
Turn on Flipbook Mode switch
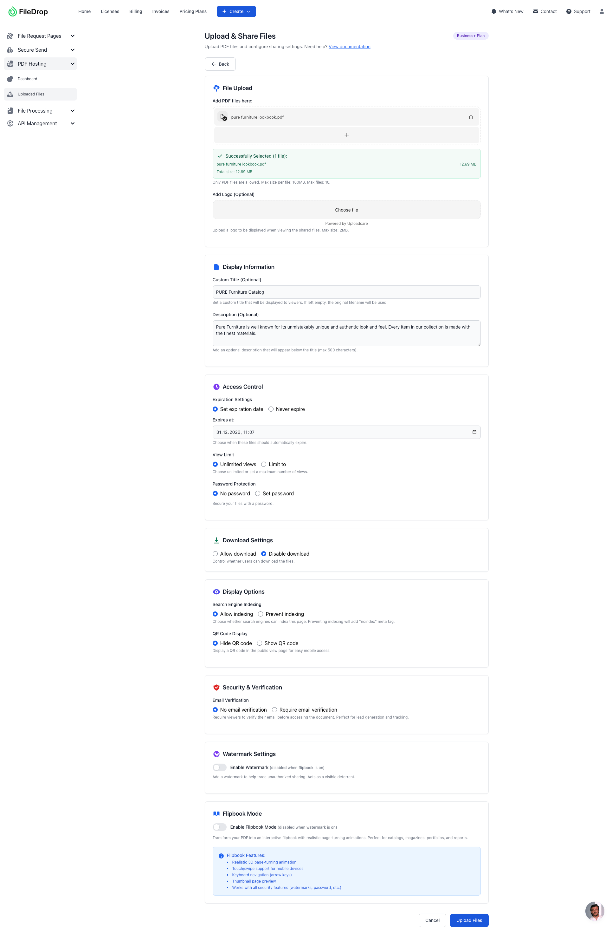click(x=219, y=827)
